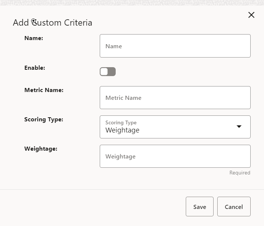Click the Scoring Type dropdown arrow
Screen dimensions: 264x226
point(239,127)
